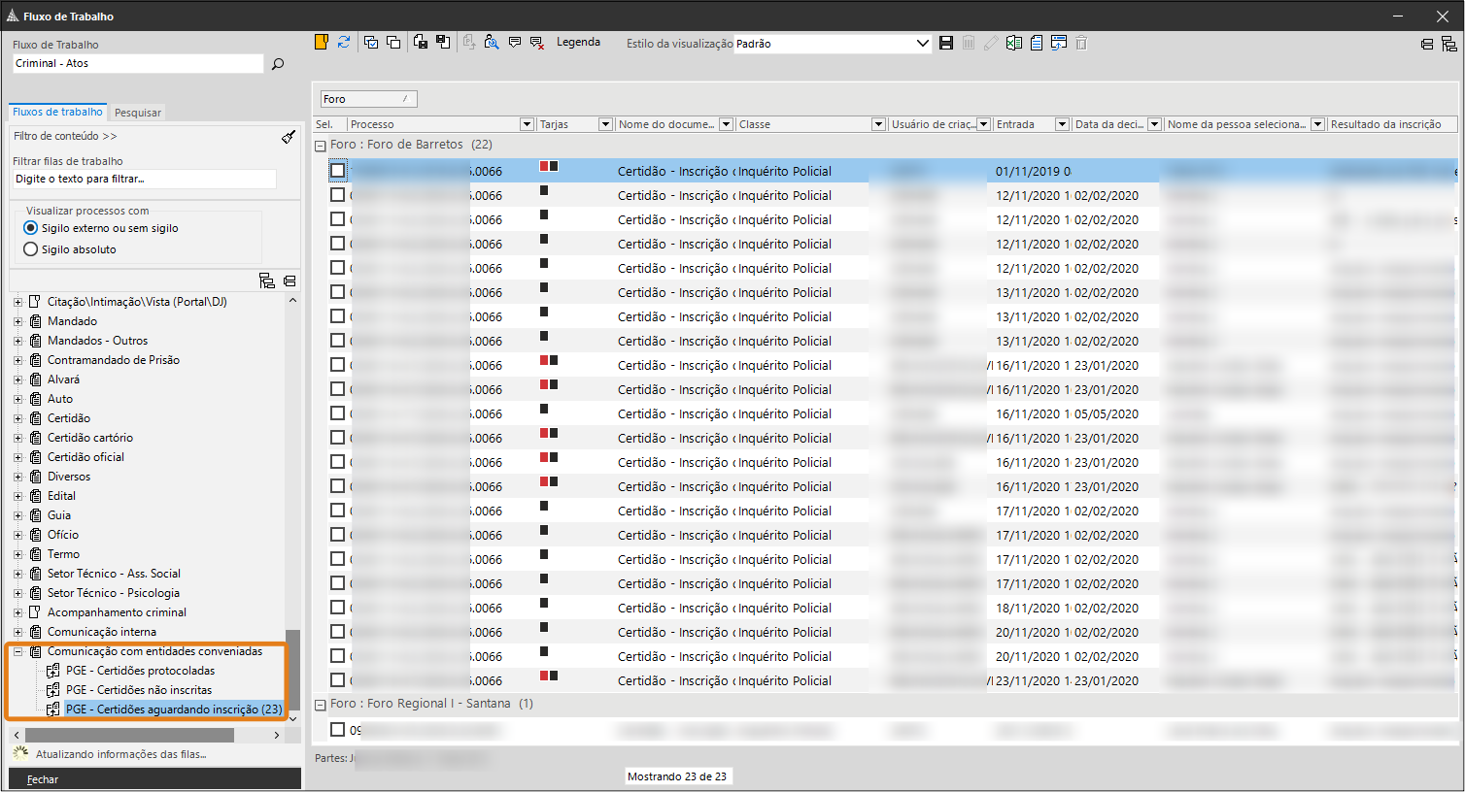This screenshot has height=792, width=1465.
Task: Click the Citação\Intimação\Vista page icon
Action: pyautogui.click(x=35, y=302)
